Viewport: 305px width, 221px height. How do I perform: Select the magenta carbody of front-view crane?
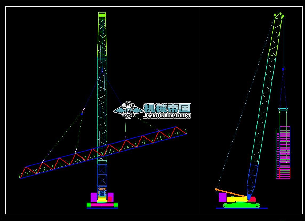102,205
